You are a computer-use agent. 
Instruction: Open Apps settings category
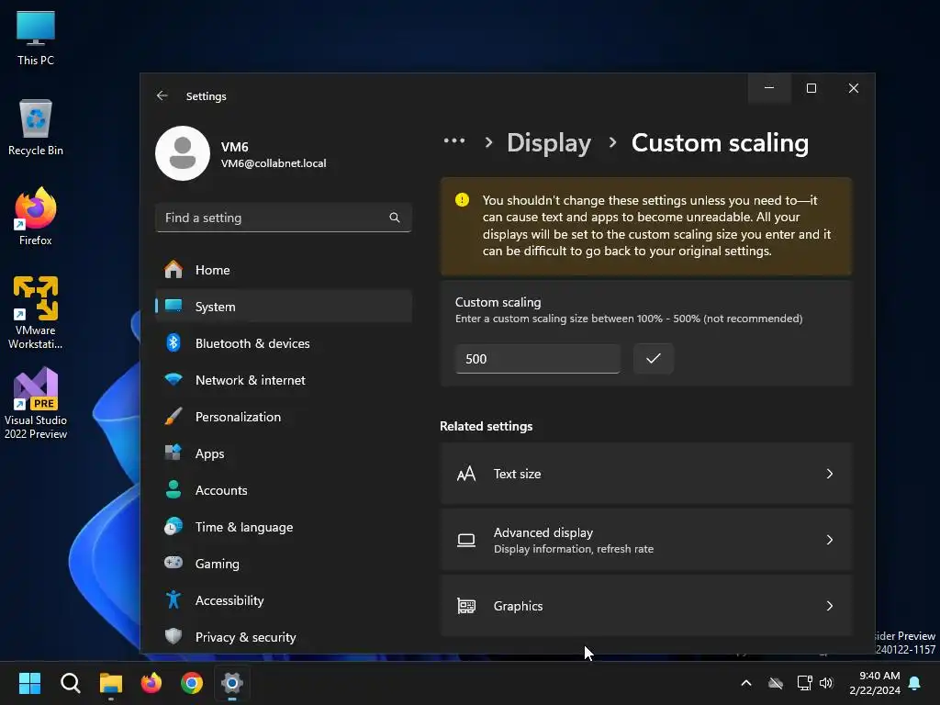[283, 453]
